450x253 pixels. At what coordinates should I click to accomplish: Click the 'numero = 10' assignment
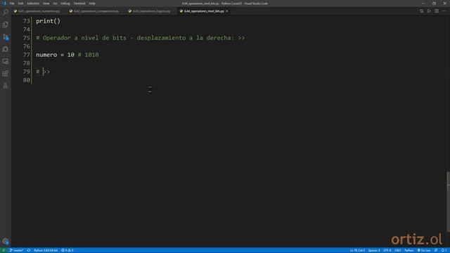55,55
